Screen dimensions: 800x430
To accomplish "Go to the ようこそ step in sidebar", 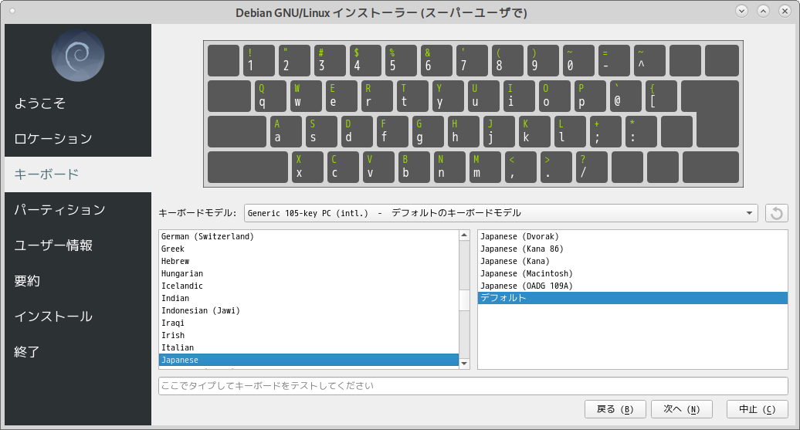I will coord(78,103).
